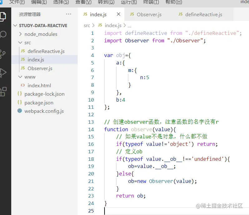
Task: Click the braces icon of package-lock.json
Action: pos(20,93)
